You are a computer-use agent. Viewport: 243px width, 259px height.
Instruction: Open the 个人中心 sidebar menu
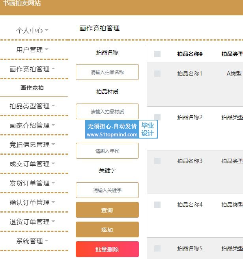30,31
